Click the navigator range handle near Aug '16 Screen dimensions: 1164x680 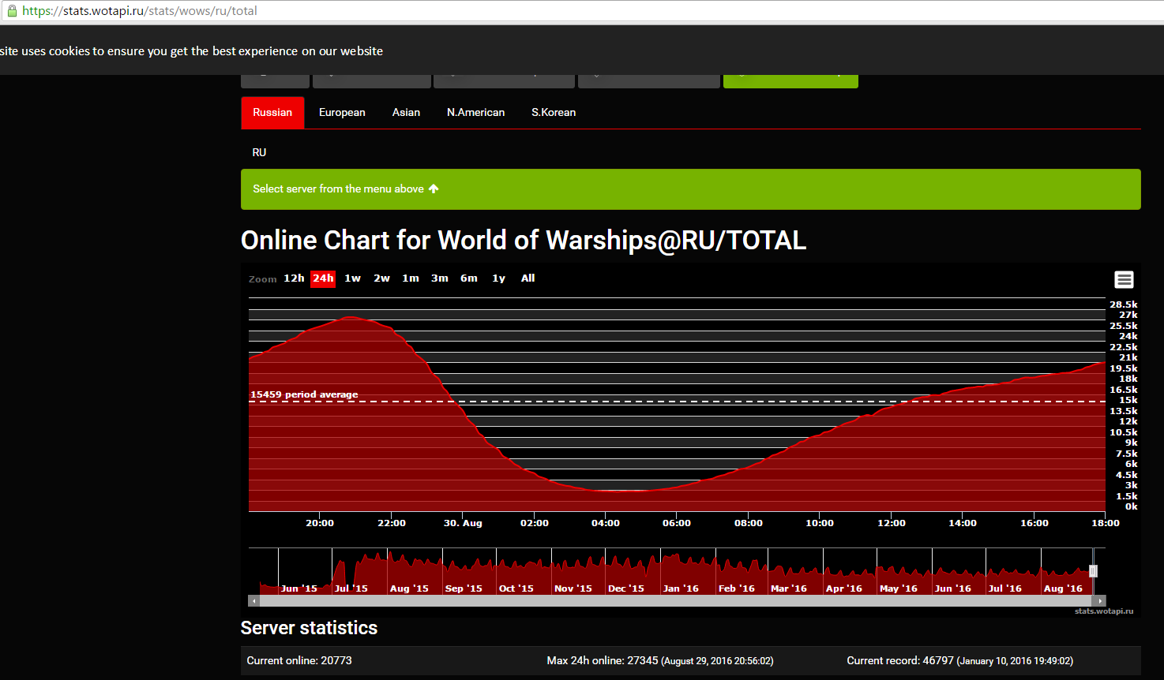click(x=1094, y=571)
